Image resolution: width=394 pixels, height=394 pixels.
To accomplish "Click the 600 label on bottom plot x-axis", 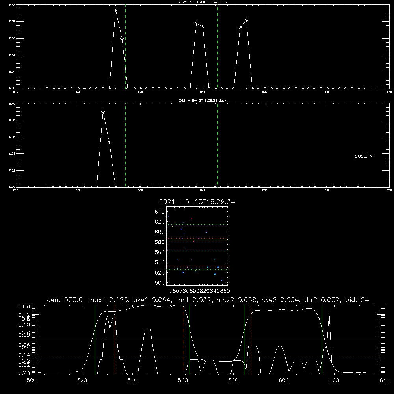I will [284, 381].
